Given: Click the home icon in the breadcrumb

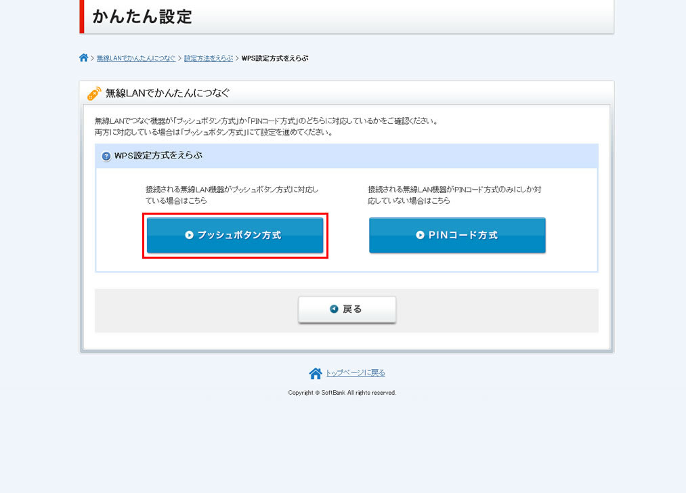Looking at the screenshot, I should click(x=83, y=58).
